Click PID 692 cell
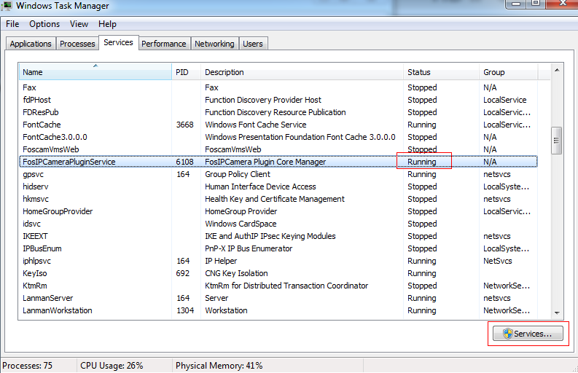 [183, 273]
